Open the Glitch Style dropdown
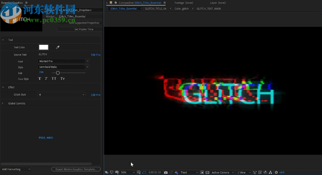This screenshot has width=322, height=175. point(62,95)
